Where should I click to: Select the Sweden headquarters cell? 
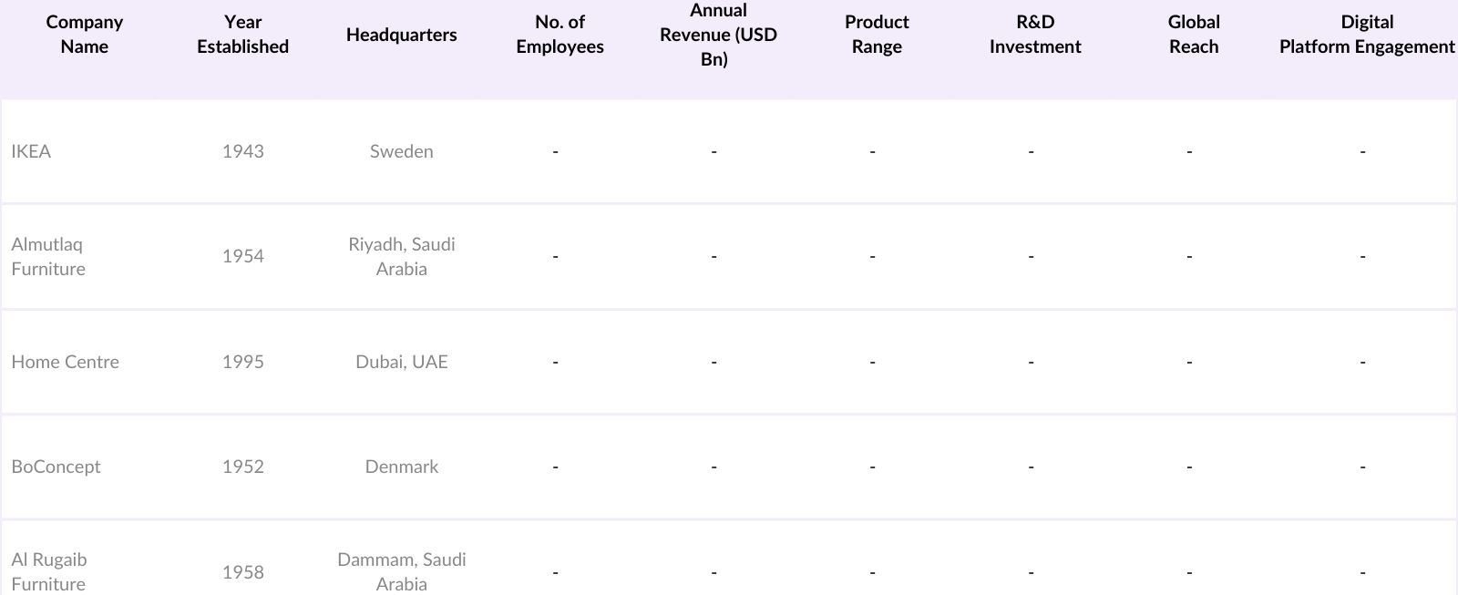pos(401,151)
